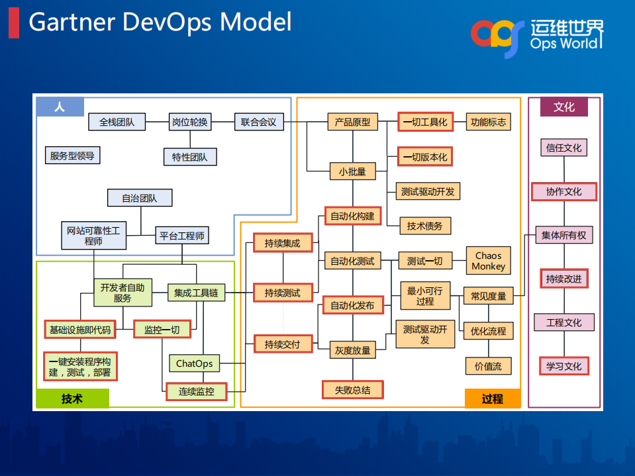
Task: Select the orange 过程 section label
Action: [492, 399]
